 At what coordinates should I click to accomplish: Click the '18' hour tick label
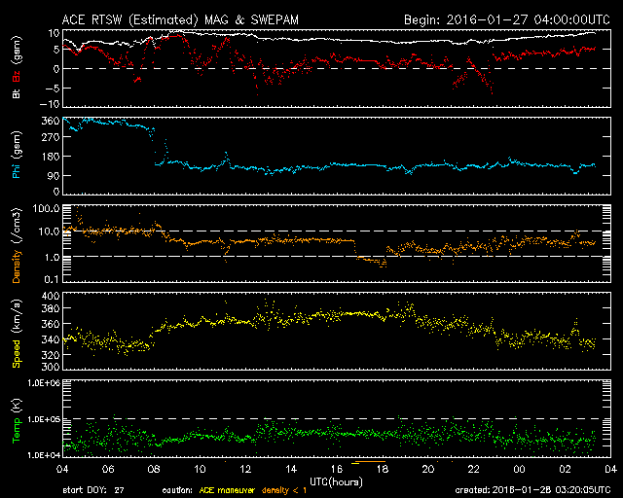coord(383,469)
